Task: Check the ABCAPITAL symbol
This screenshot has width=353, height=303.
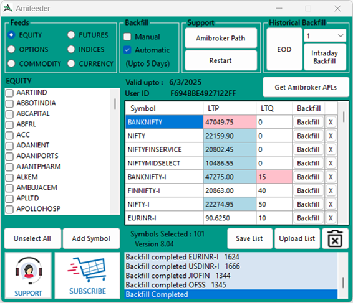Action: tap(9, 114)
